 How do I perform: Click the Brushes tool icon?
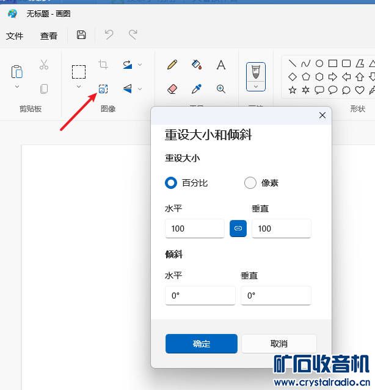click(256, 72)
